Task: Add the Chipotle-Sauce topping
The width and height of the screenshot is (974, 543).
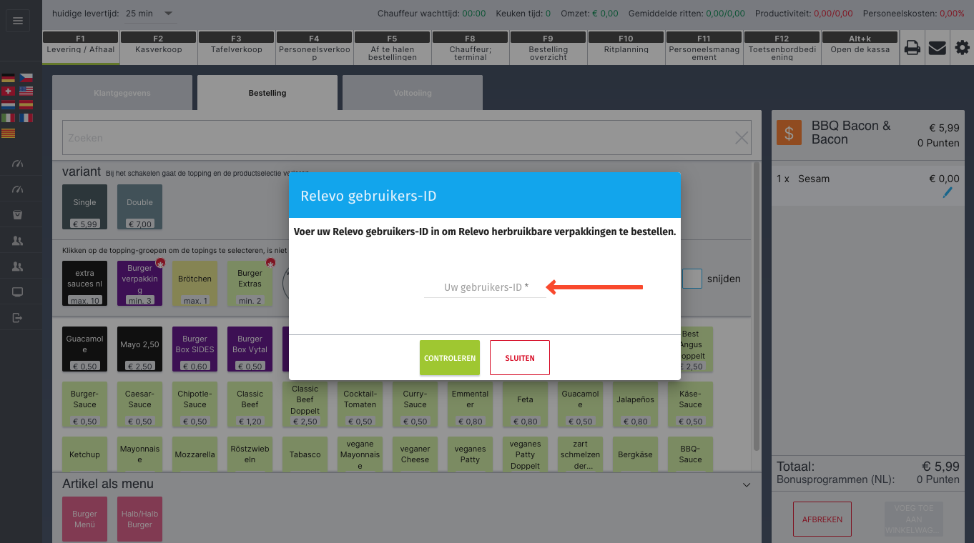Action: 195,404
